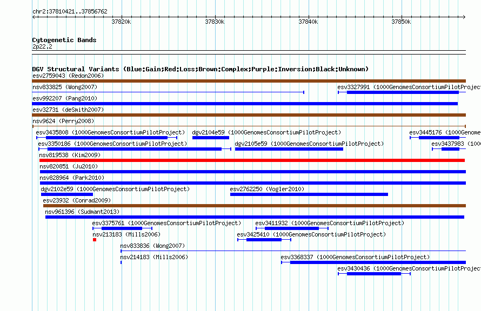The height and width of the screenshot is (311, 481).
Task: Open the esv3375761 variant label
Action: [166, 223]
